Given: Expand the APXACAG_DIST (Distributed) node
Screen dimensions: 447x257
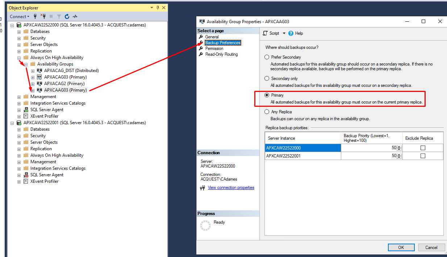Looking at the screenshot, I should (x=33, y=71).
